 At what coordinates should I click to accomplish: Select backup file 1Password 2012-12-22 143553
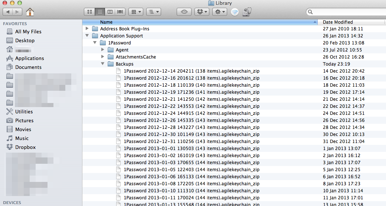coord(192,106)
